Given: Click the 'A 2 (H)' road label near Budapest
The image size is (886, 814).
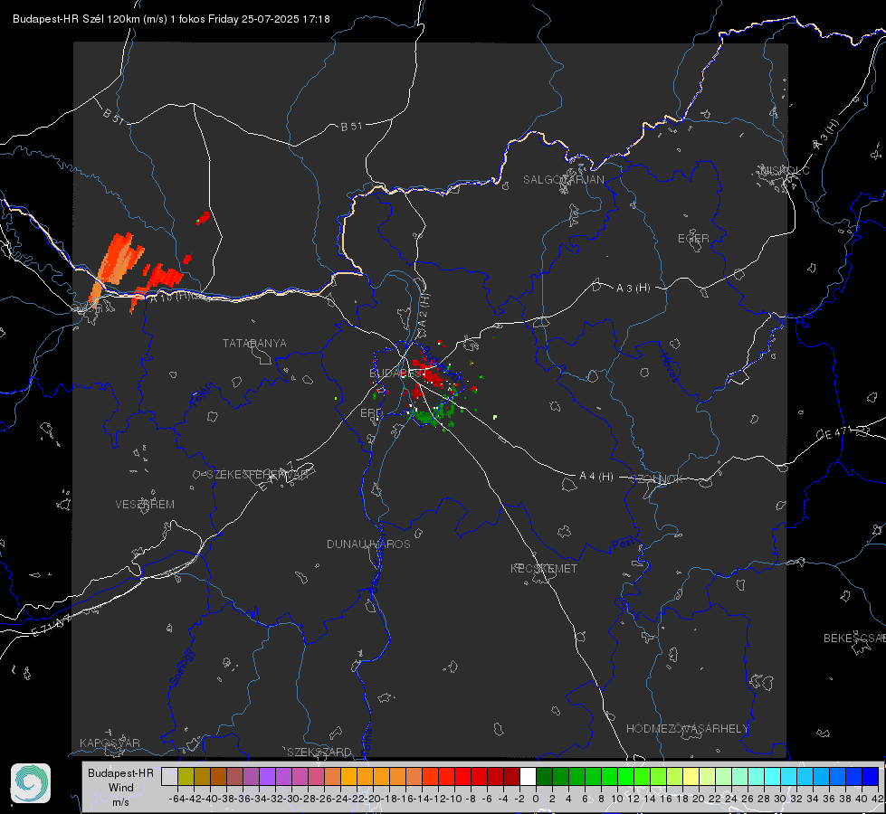Looking at the screenshot, I should (x=424, y=309).
